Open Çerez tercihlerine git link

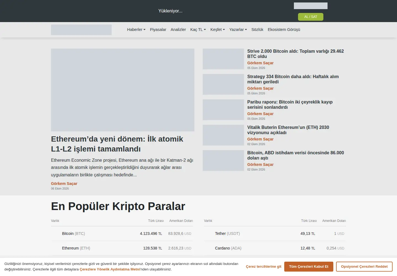pos(264,267)
